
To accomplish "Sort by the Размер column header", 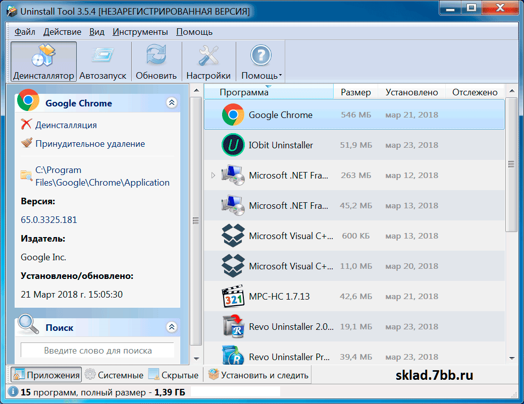I will pyautogui.click(x=355, y=92).
